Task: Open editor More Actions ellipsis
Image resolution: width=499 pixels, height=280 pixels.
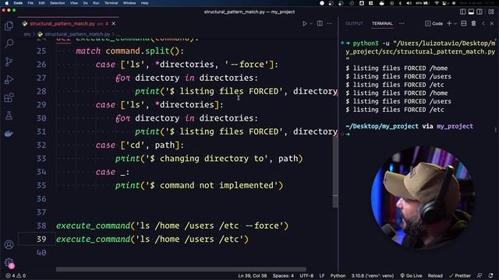Action: [329, 23]
